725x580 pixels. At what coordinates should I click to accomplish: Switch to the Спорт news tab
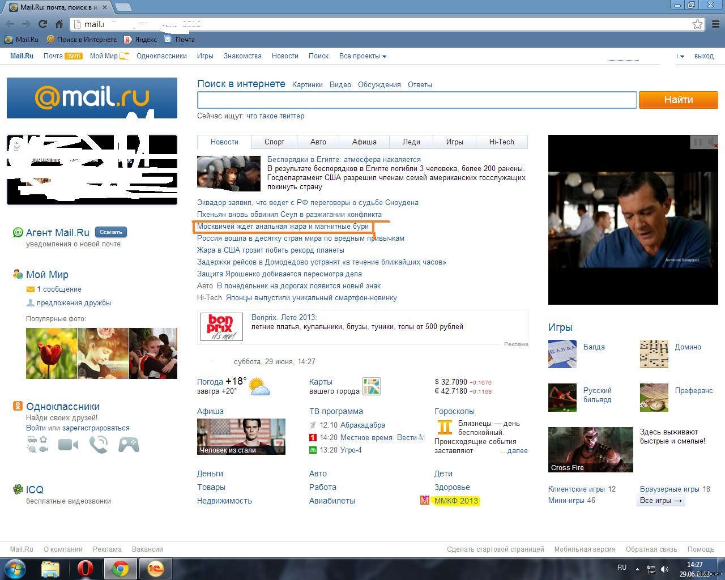coord(274,142)
